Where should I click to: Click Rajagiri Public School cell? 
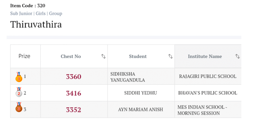(208, 76)
